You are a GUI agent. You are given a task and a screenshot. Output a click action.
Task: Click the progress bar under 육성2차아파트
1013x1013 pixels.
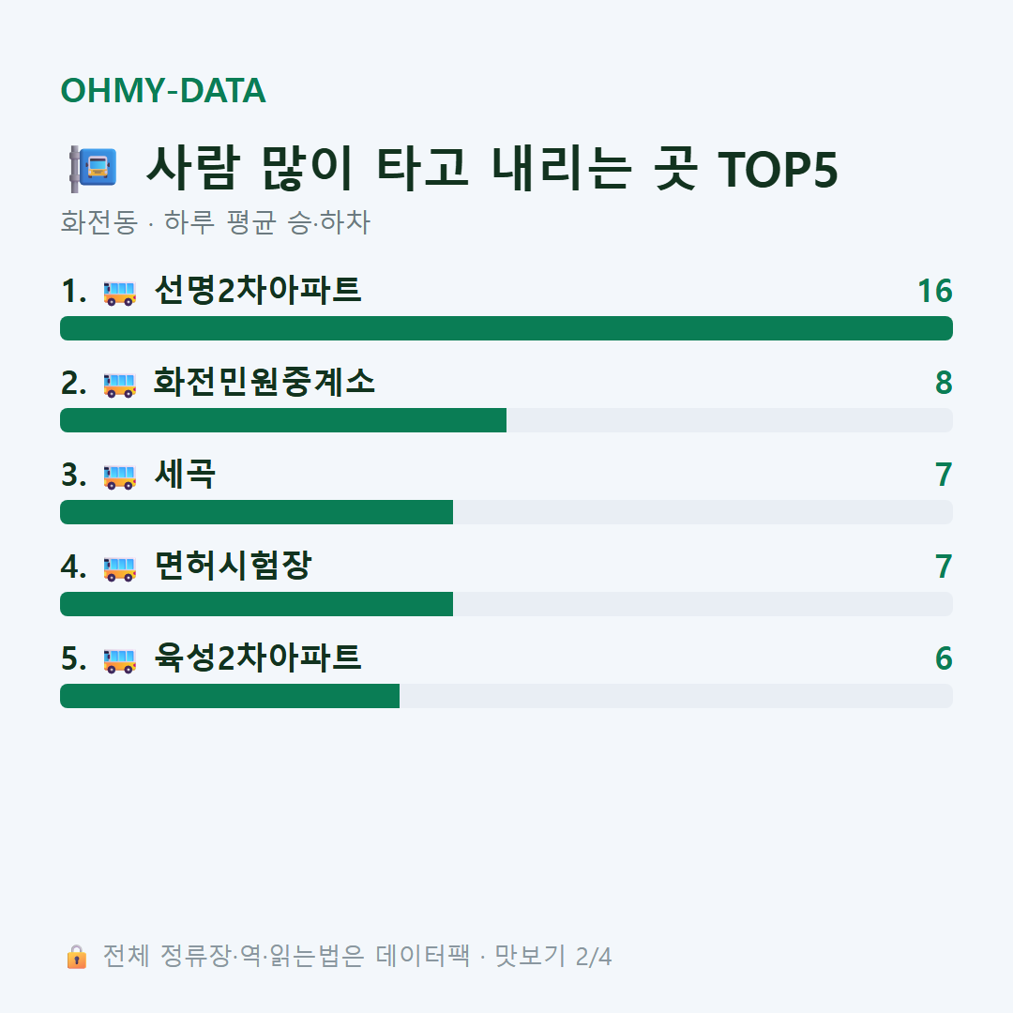point(506,696)
